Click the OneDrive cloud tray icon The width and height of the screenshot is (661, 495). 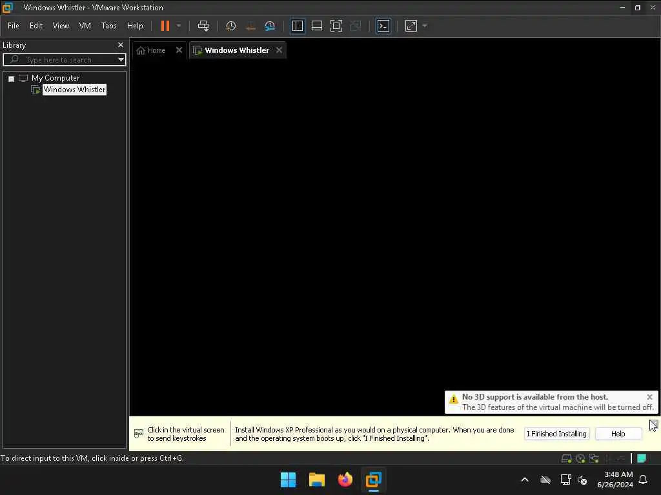(545, 480)
